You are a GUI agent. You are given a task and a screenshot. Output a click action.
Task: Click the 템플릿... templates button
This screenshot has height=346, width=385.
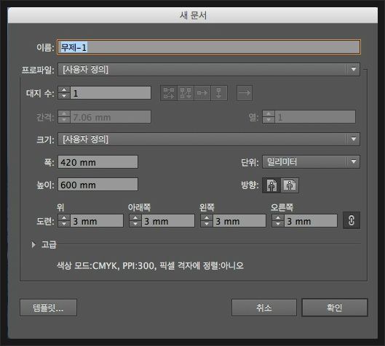tap(48, 307)
